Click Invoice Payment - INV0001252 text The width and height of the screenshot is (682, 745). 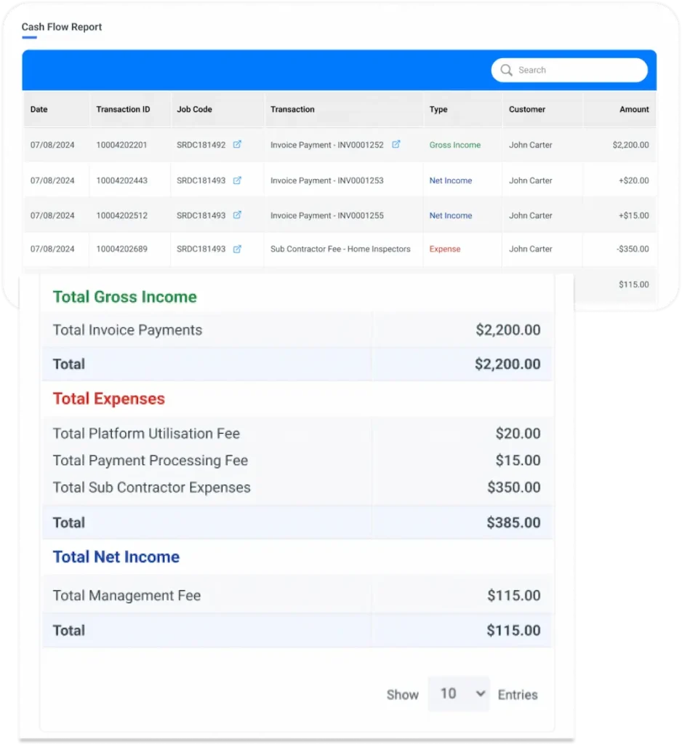point(326,145)
